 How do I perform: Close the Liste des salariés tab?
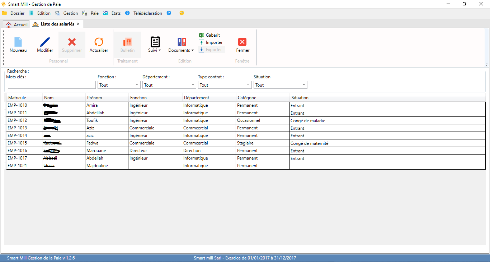[x=78, y=24]
